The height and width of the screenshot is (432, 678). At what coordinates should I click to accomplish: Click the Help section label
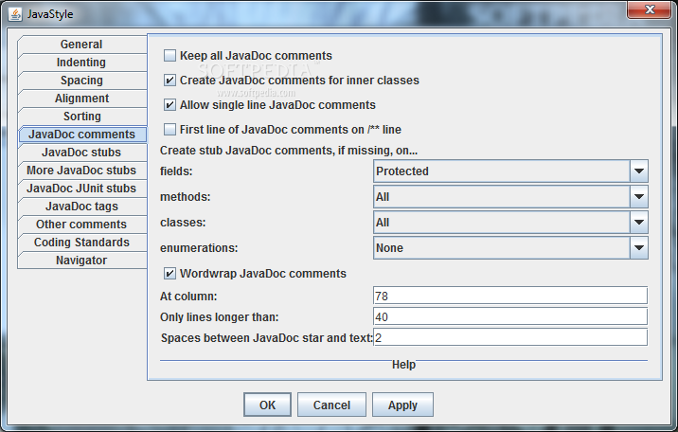point(403,365)
